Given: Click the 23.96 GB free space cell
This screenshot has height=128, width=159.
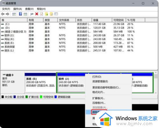Looking at the screenshot, I should click(x=119, y=24).
